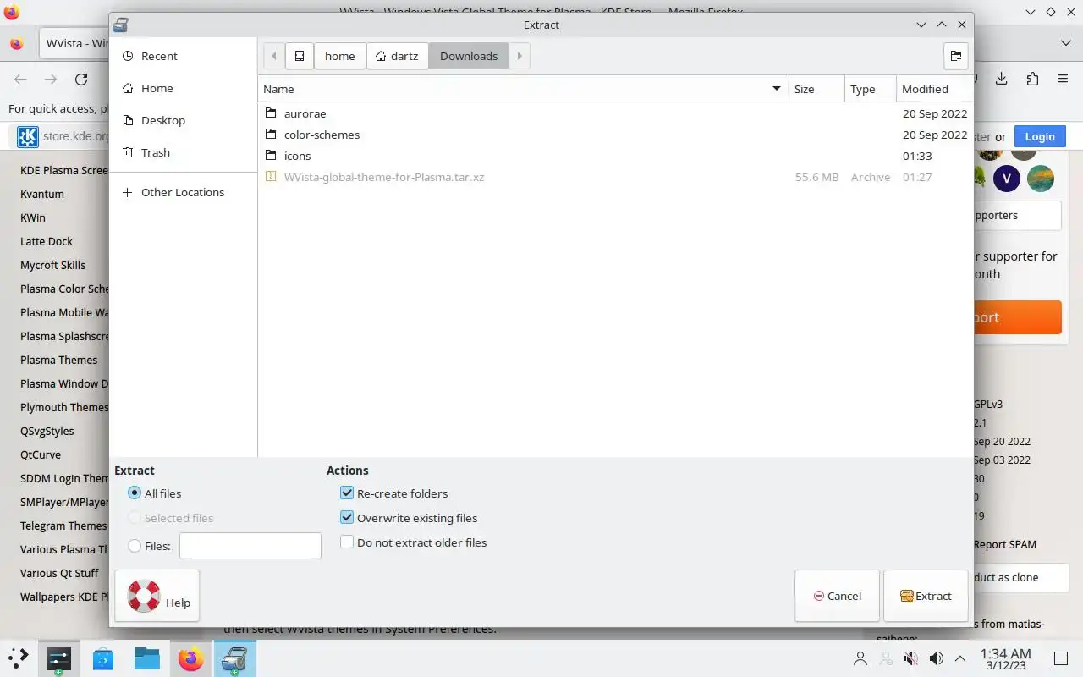This screenshot has width=1083, height=677.
Task: Sort files by Modified column
Action: click(934, 89)
